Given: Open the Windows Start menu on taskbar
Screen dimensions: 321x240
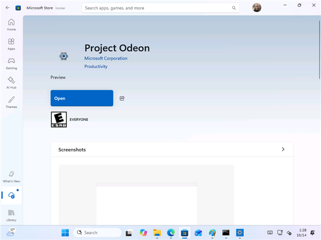Looking at the screenshot, I should pyautogui.click(x=65, y=233).
